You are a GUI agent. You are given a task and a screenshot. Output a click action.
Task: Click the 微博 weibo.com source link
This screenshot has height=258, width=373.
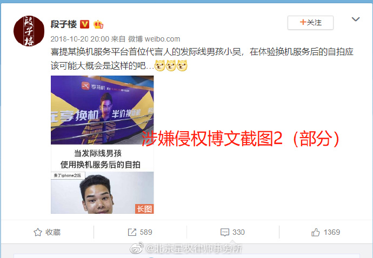coord(154,39)
